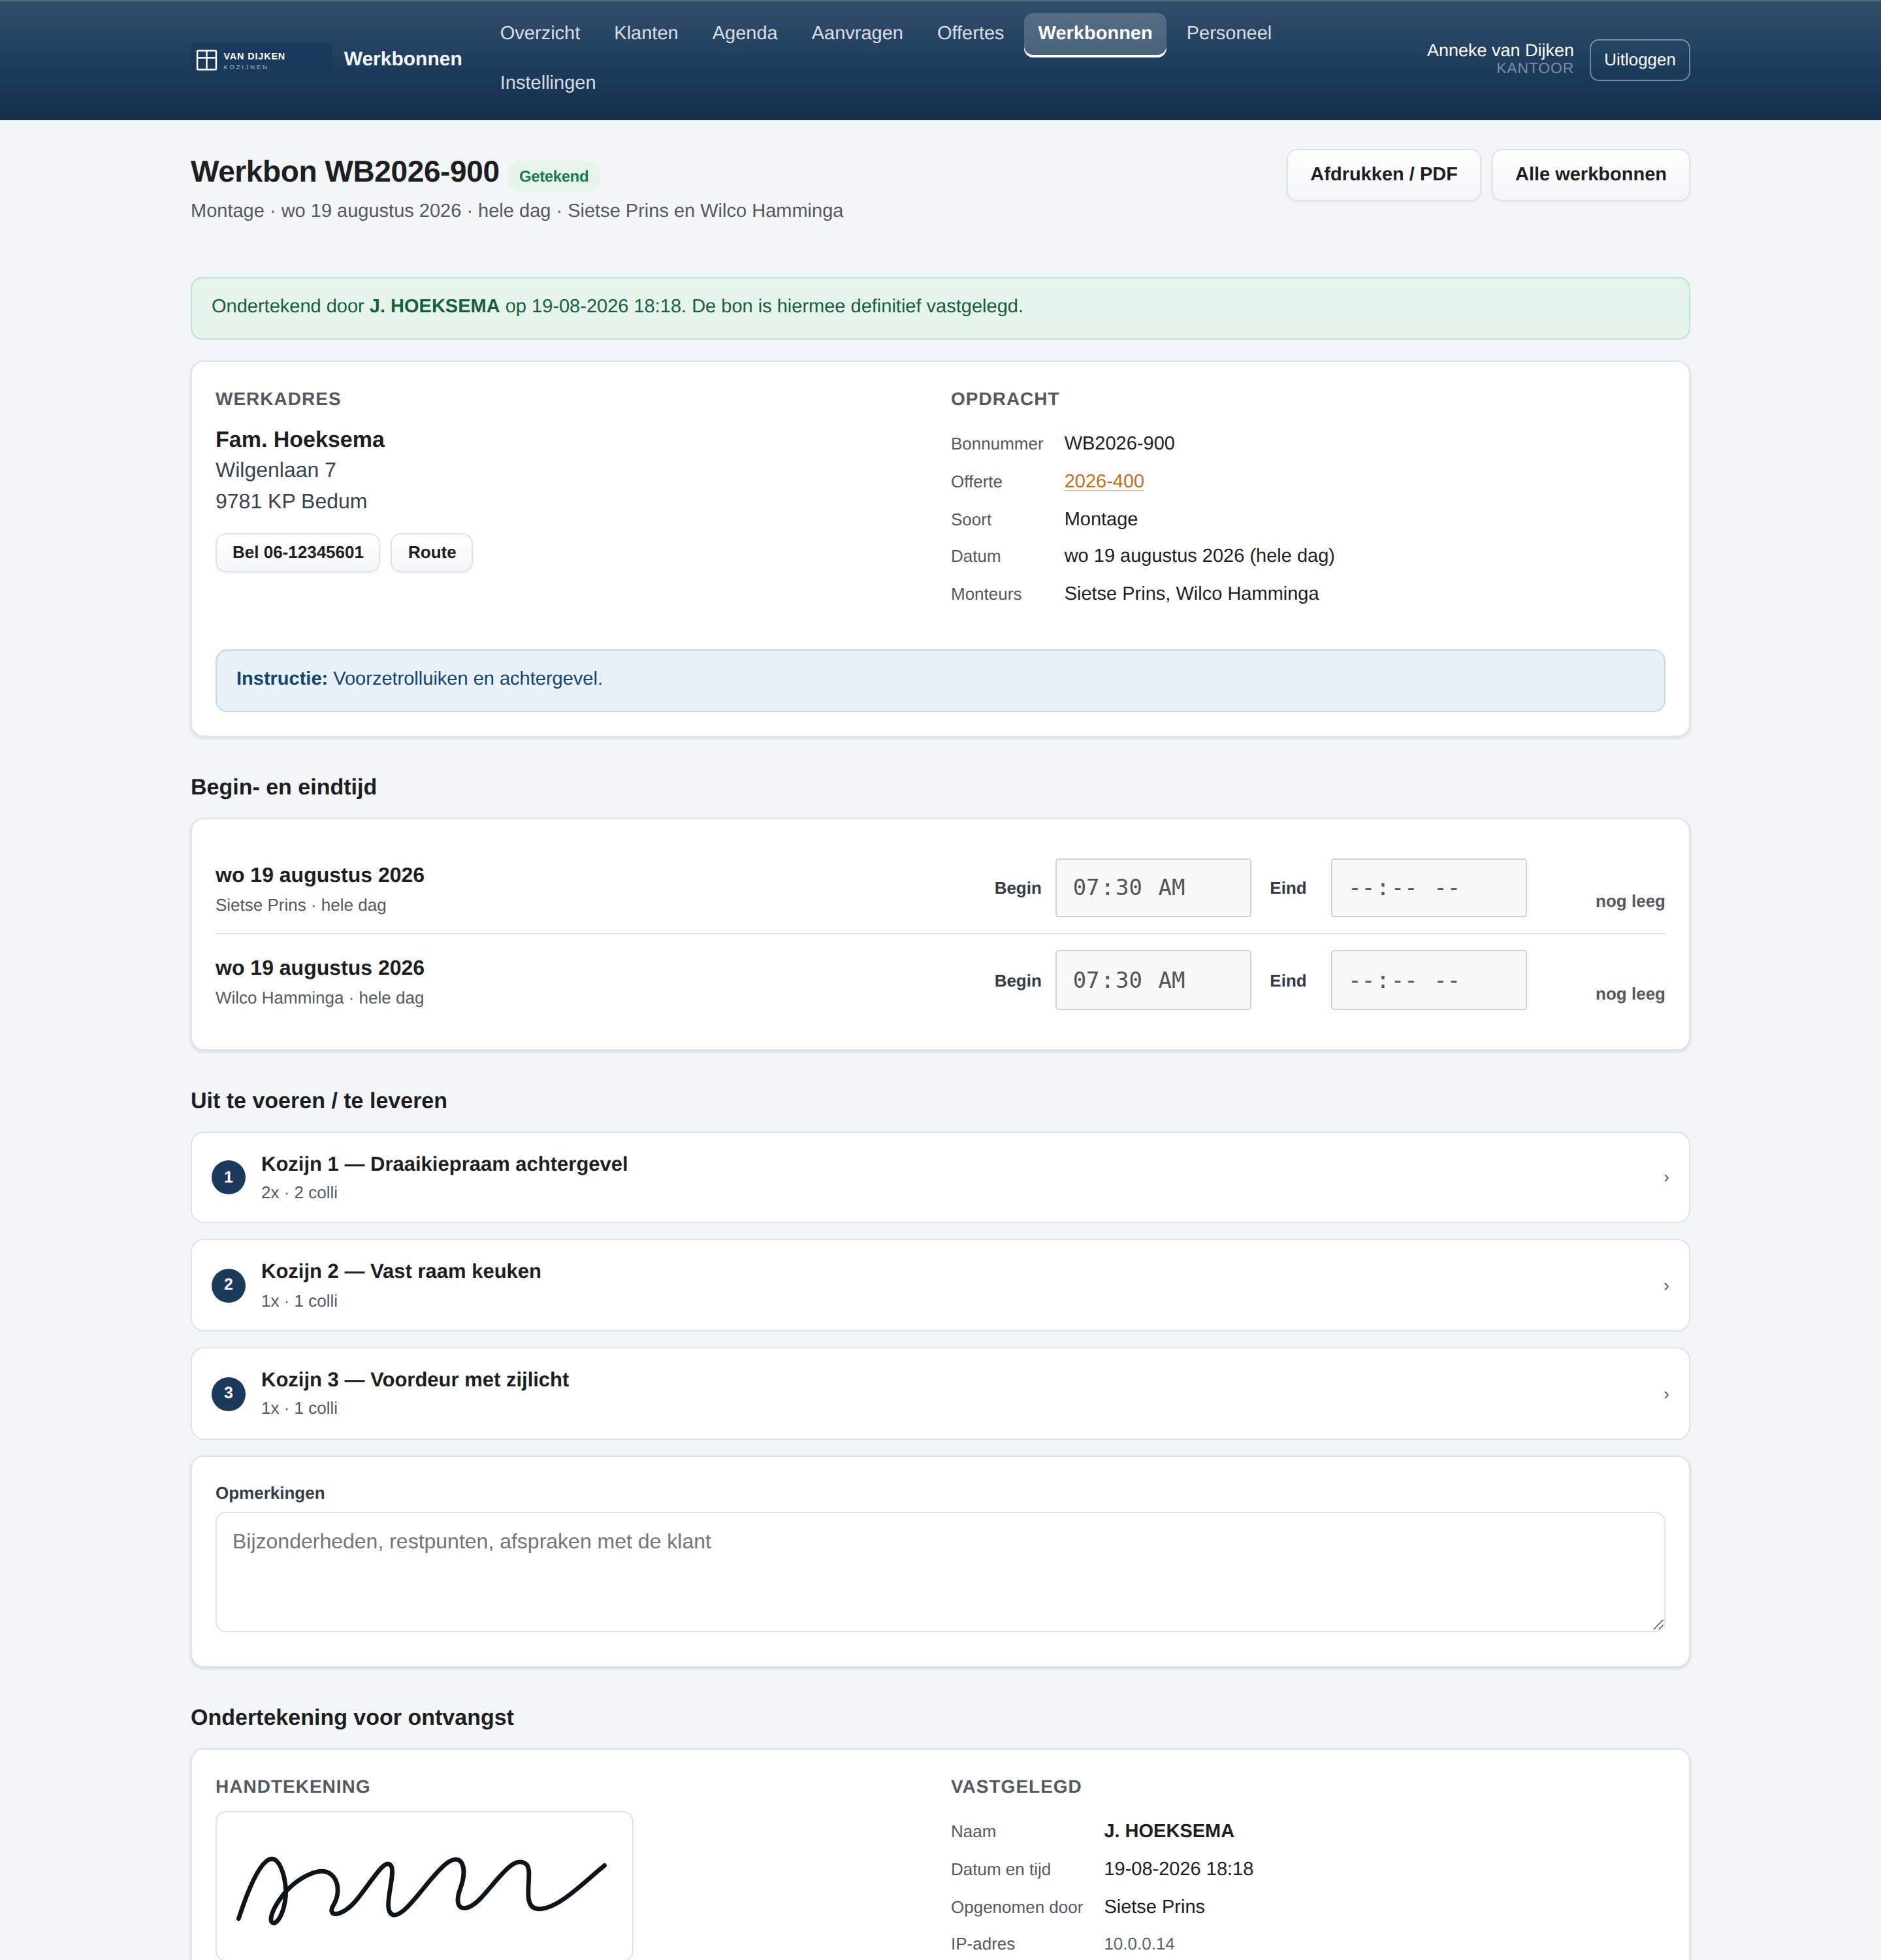
Task: Click user name Anneke van Dijken
Action: (x=1499, y=50)
